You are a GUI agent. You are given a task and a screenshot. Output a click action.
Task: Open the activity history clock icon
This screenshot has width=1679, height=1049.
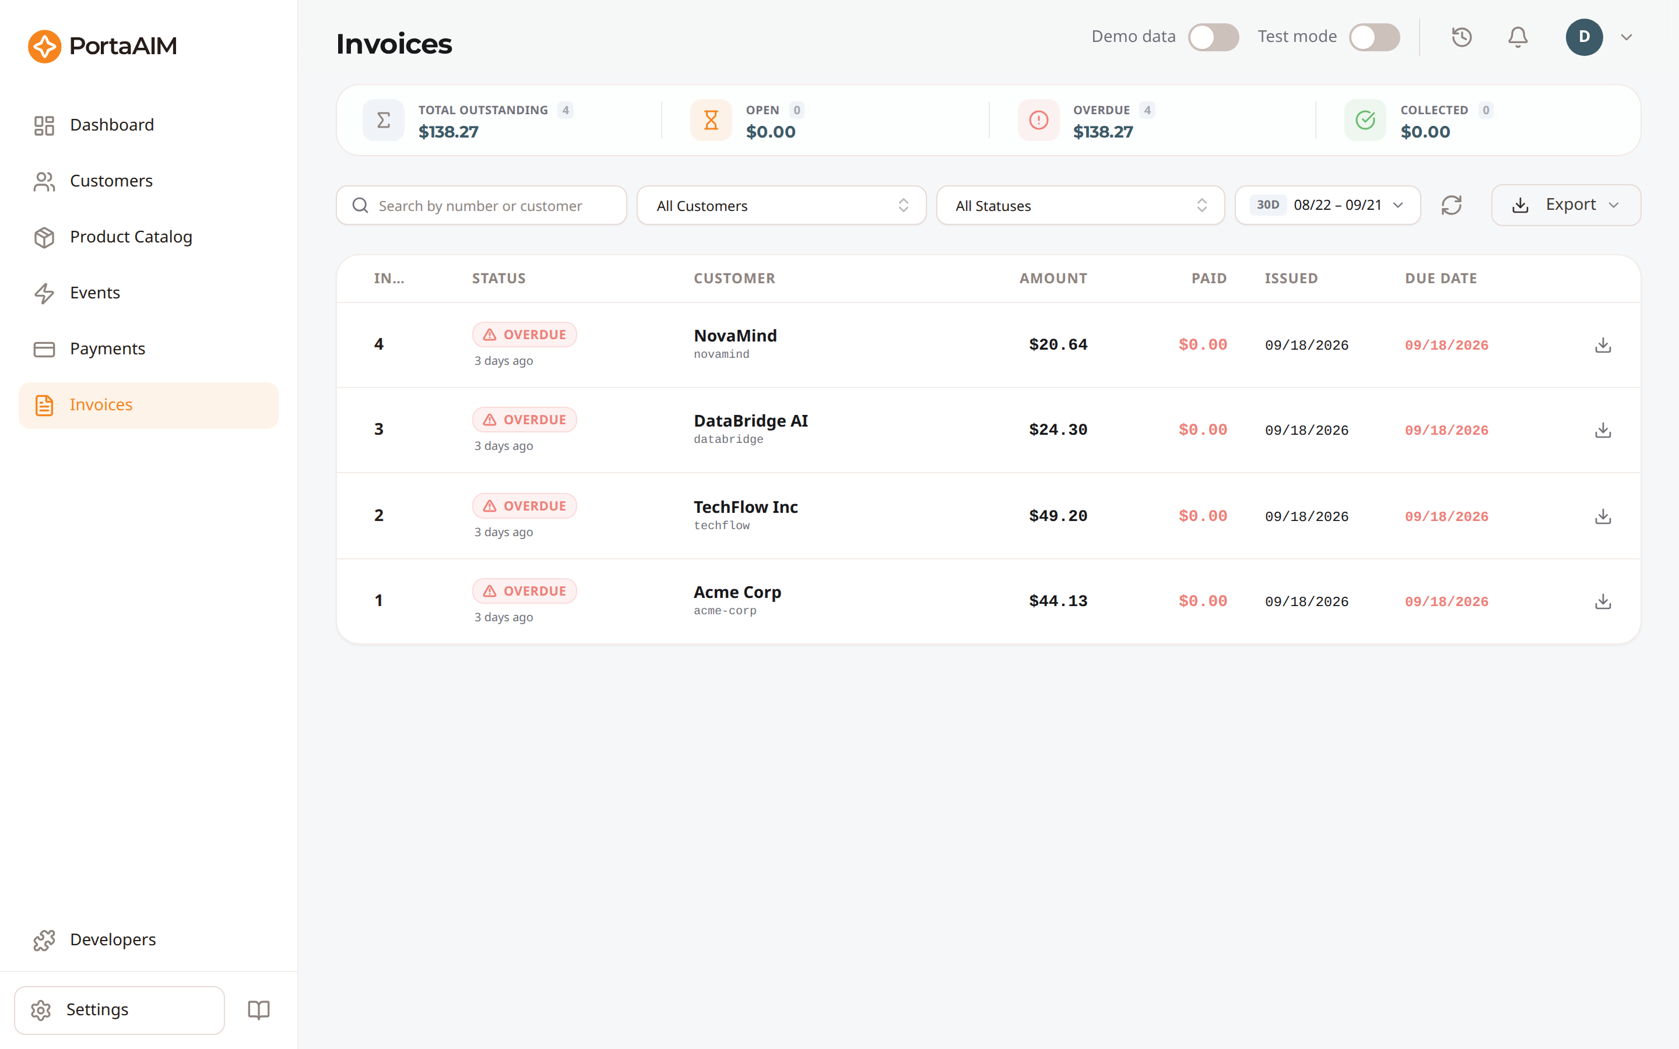pyautogui.click(x=1462, y=37)
